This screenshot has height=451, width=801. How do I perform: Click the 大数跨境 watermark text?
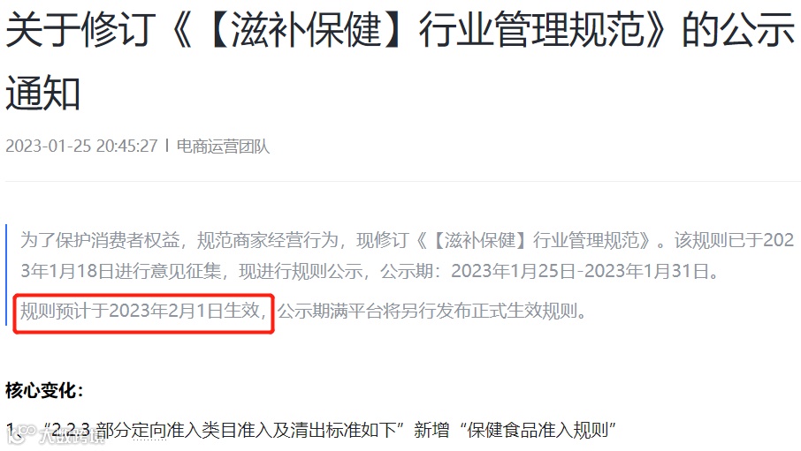72,436
